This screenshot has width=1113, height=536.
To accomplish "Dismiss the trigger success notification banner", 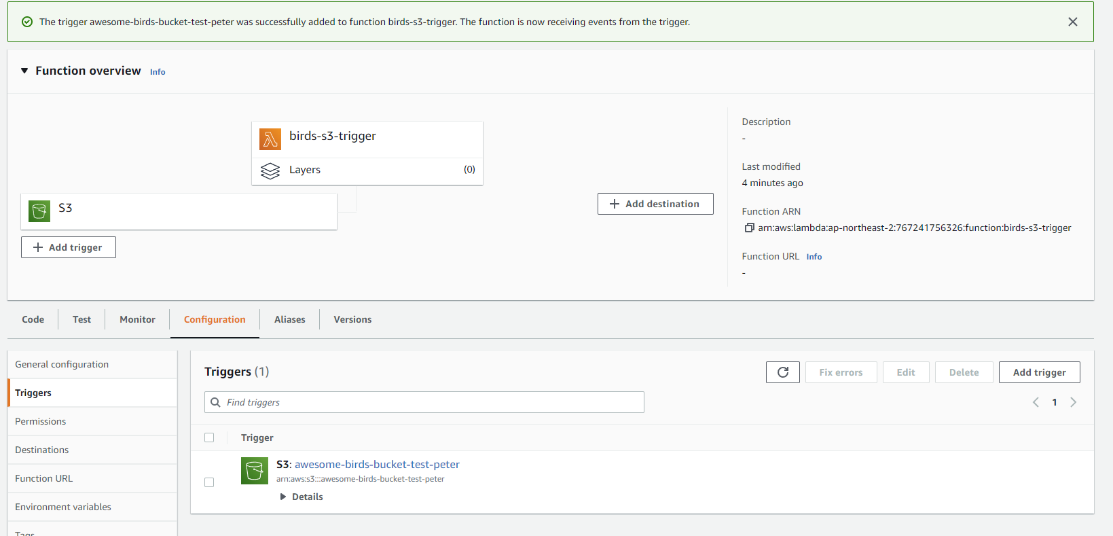I will (x=1073, y=22).
